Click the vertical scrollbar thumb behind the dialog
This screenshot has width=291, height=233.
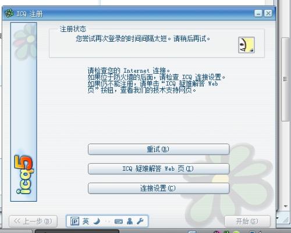tap(285, 79)
